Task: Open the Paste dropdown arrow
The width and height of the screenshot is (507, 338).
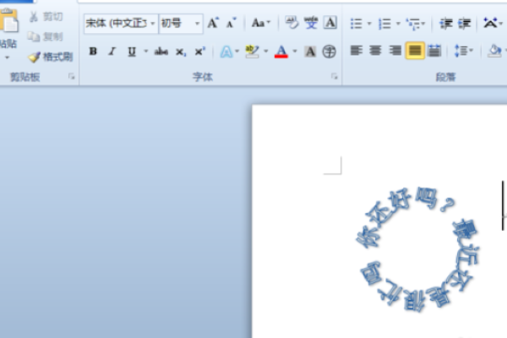Action: (7, 58)
